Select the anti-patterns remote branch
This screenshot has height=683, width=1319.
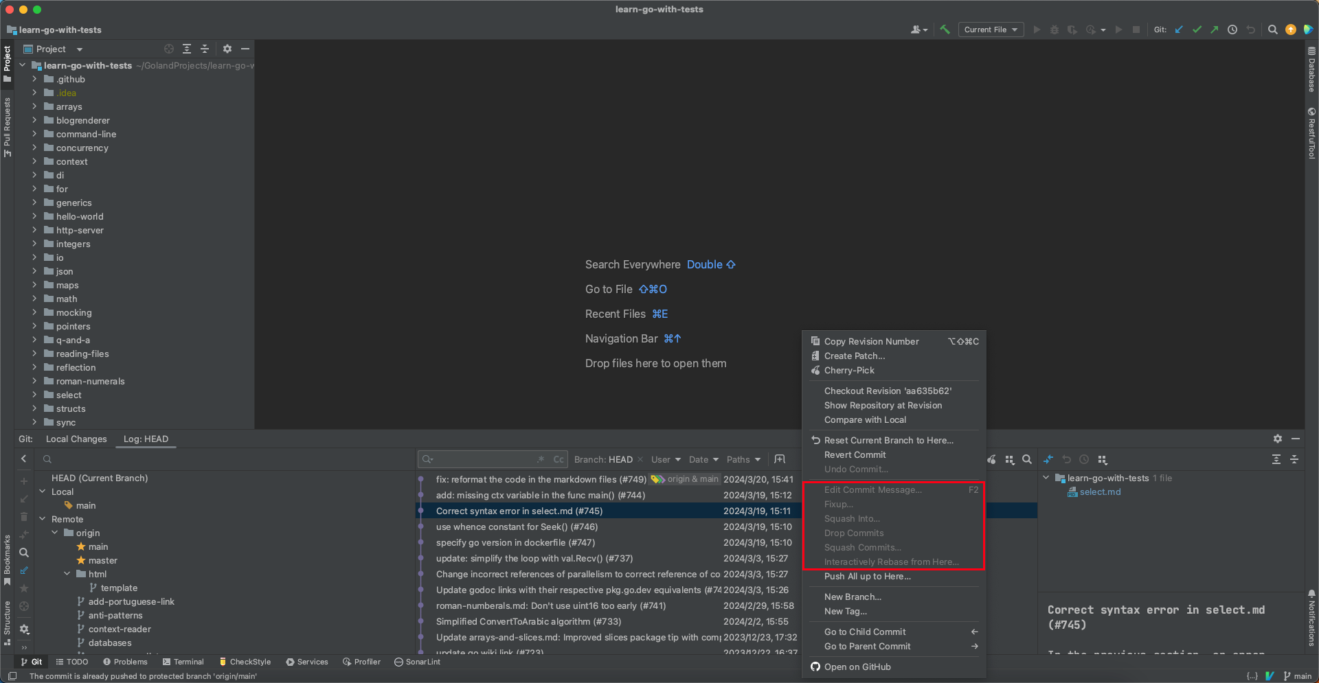pos(115,615)
